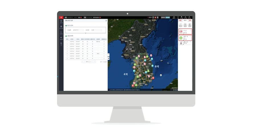Select the red-ring marker offshore northeast of Sokcho
The image size is (254, 128).
click(151, 55)
